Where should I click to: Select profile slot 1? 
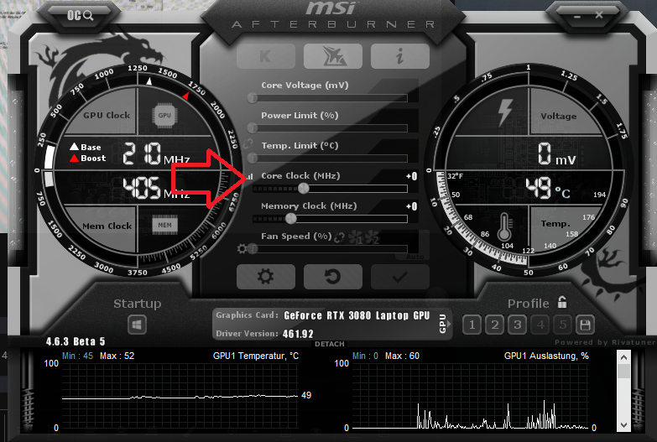click(472, 325)
